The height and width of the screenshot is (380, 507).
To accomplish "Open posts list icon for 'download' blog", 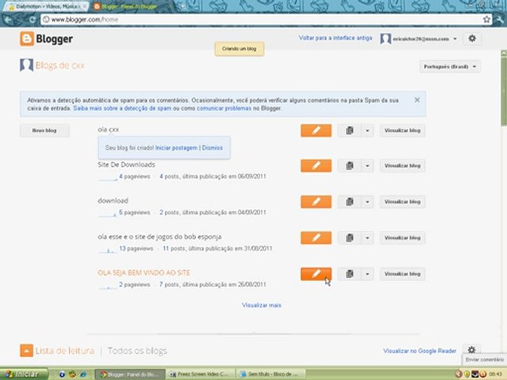I will pyautogui.click(x=349, y=202).
